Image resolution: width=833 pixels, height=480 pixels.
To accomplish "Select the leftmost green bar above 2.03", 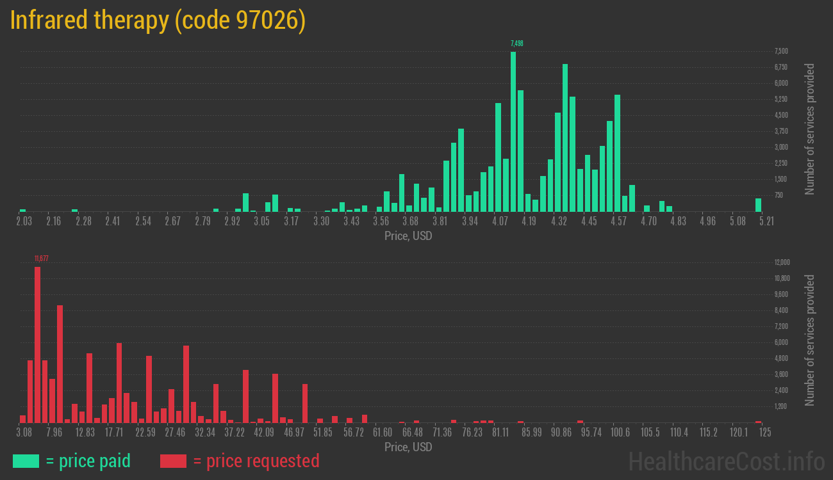I will pyautogui.click(x=22, y=210).
